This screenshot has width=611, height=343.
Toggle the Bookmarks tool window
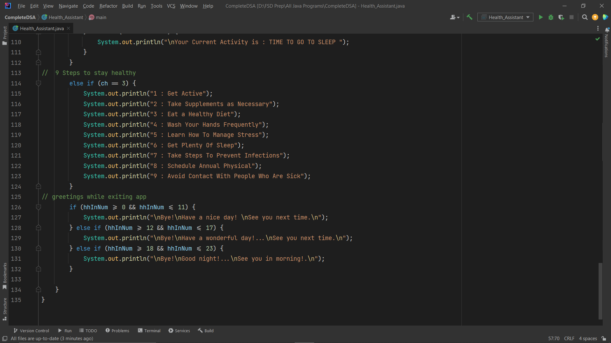(4, 276)
